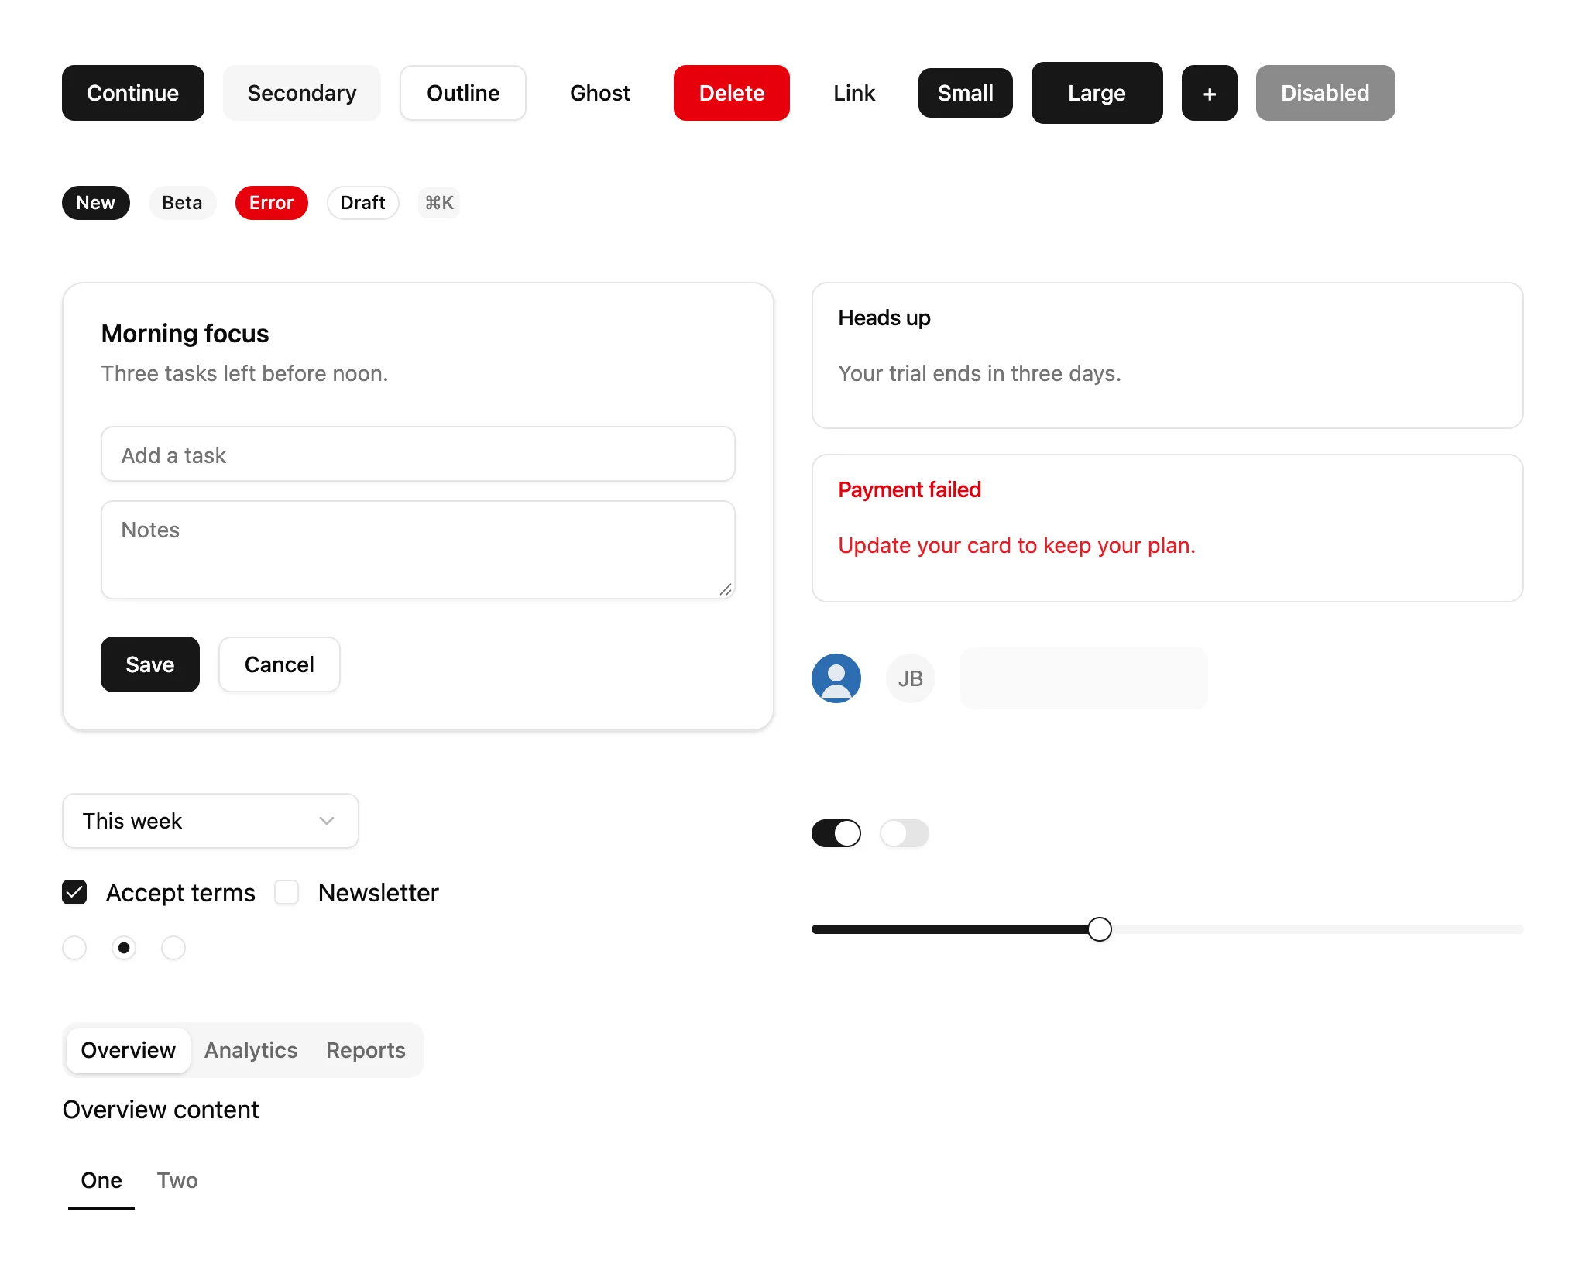
Task: Click the Small button
Action: pos(966,93)
